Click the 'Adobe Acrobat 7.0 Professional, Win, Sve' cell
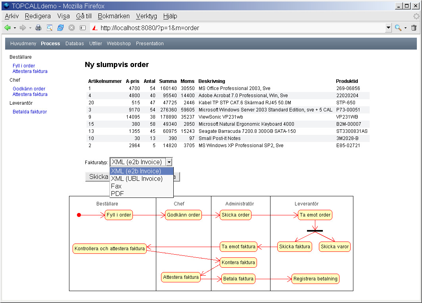 point(243,96)
